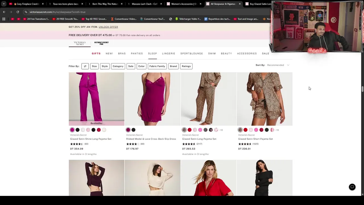This screenshot has height=205, width=364.
Task: Open the Convertisseur Video... bookmark
Action: tap(124, 19)
